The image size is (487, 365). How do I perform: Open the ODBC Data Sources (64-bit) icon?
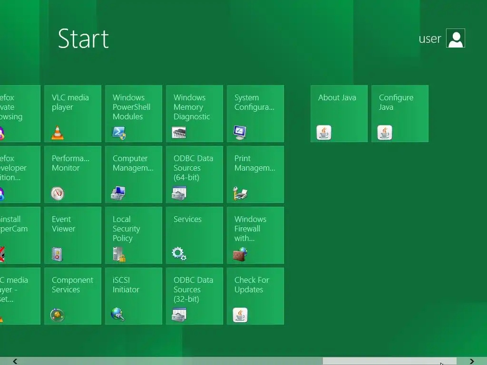click(x=179, y=193)
